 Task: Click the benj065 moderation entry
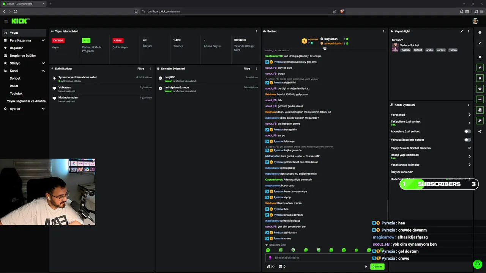coord(208,79)
